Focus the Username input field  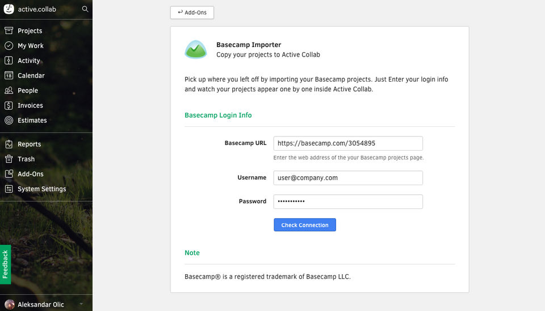coord(348,178)
